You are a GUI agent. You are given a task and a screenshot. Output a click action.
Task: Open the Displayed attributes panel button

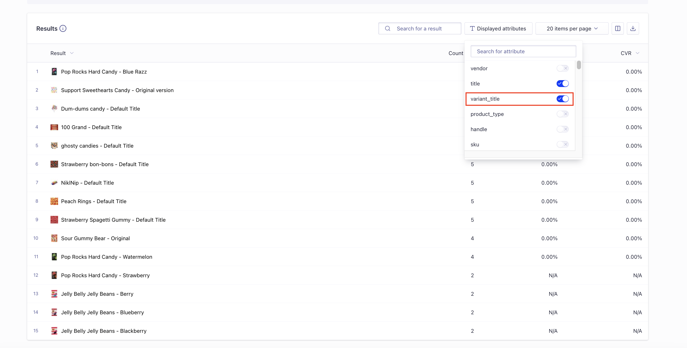pyautogui.click(x=498, y=28)
